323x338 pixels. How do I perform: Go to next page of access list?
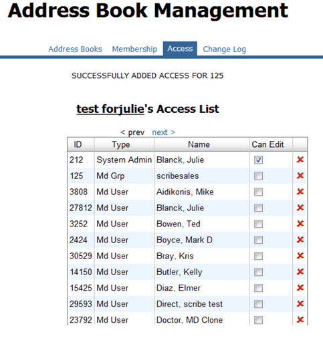164,132
